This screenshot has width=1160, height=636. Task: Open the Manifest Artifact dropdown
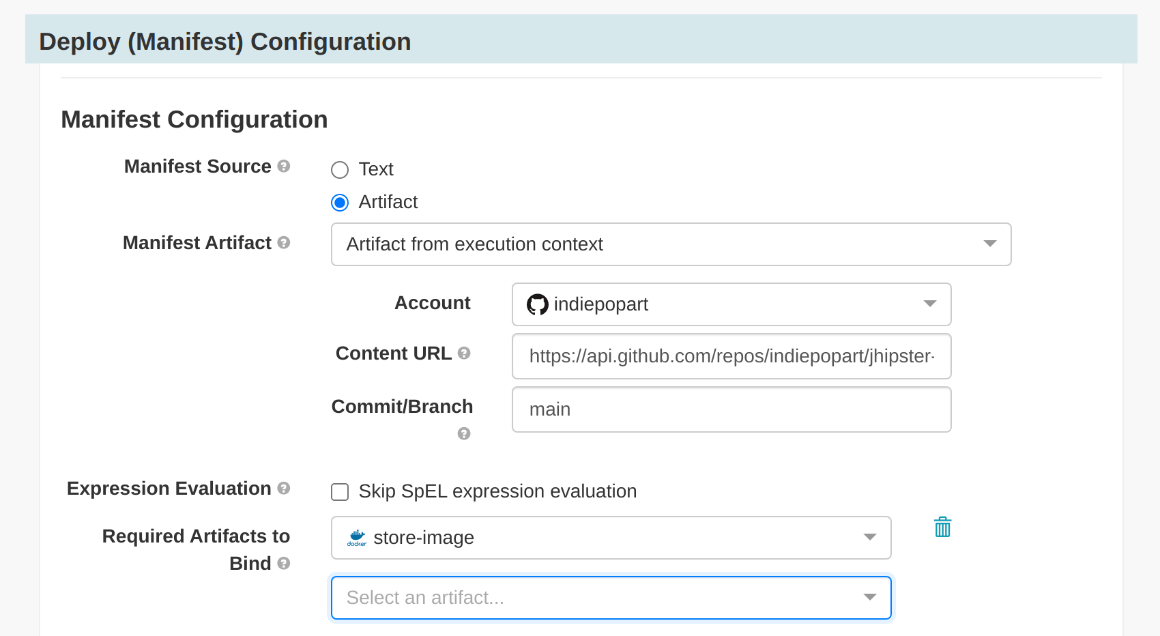[x=671, y=244]
